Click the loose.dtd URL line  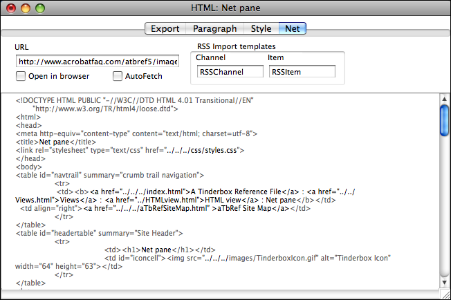coord(105,109)
